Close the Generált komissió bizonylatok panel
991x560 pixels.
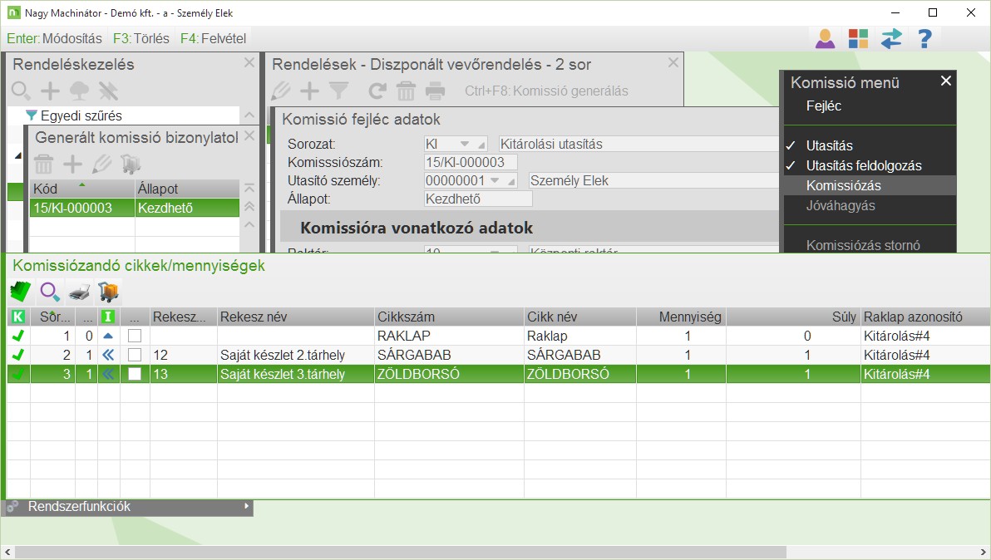(x=249, y=135)
